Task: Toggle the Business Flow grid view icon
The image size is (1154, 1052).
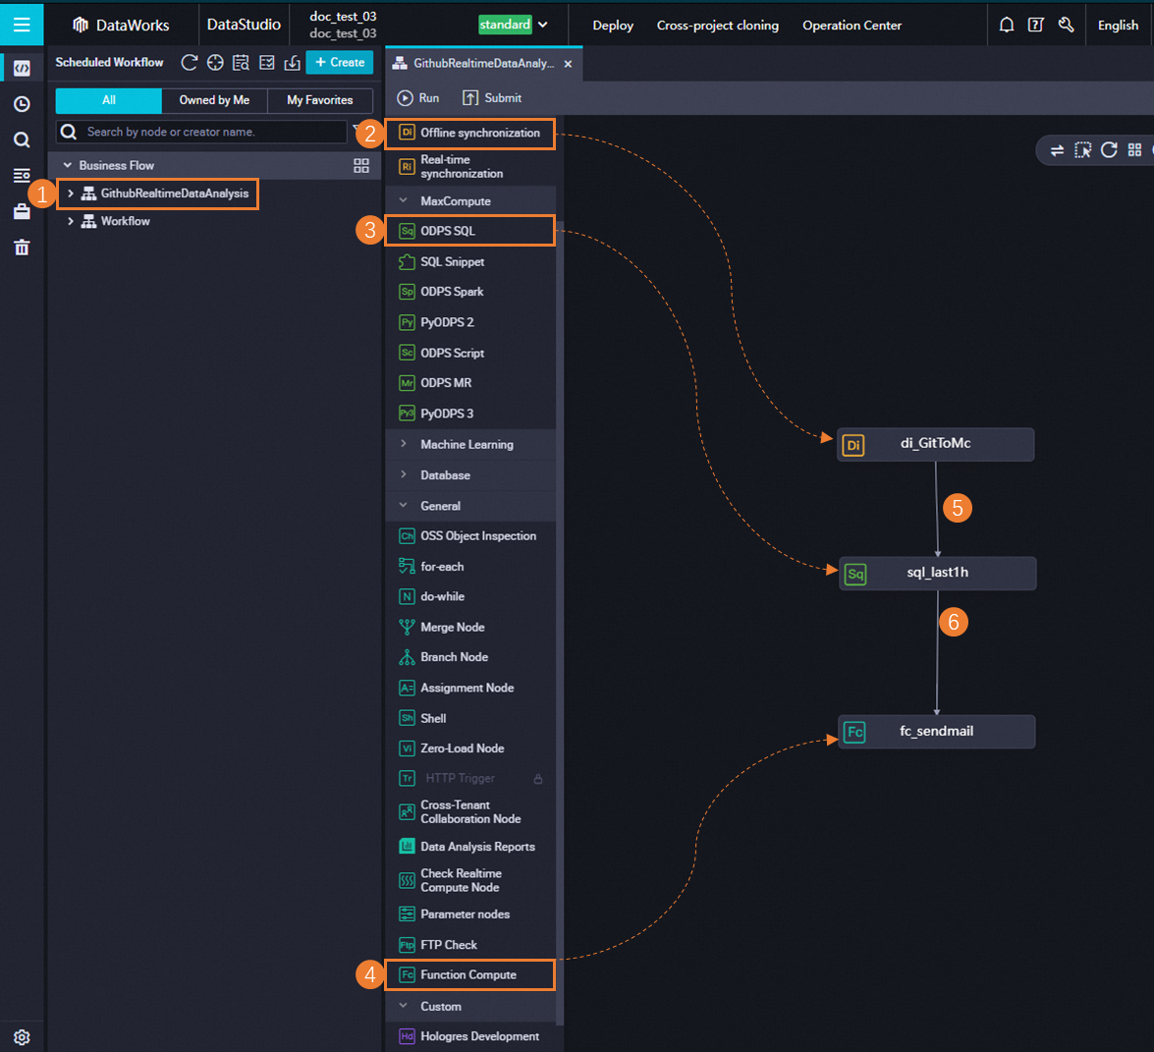Action: (361, 166)
